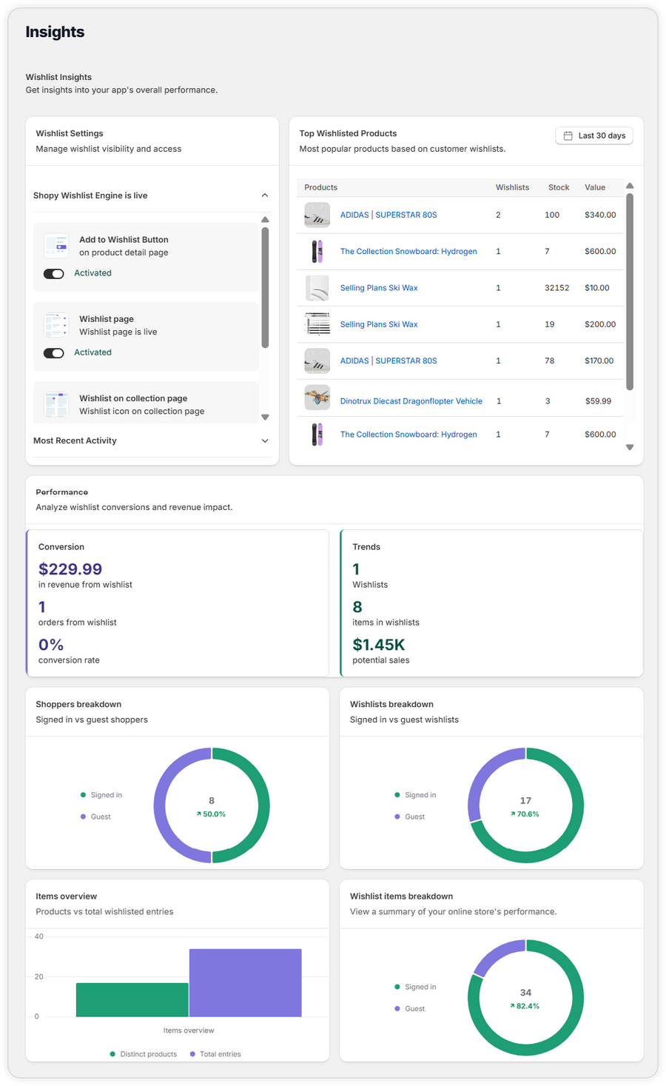The image size is (666, 1086).
Task: Click Guest legend in Wishlist items breakdown
Action: (409, 1008)
